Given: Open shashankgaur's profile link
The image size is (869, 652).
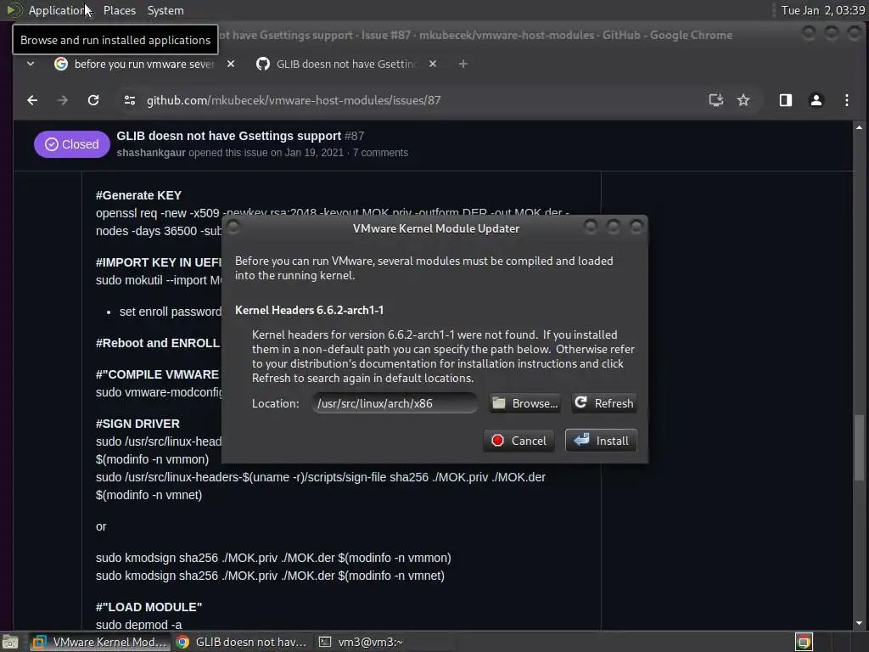Looking at the screenshot, I should pyautogui.click(x=151, y=153).
